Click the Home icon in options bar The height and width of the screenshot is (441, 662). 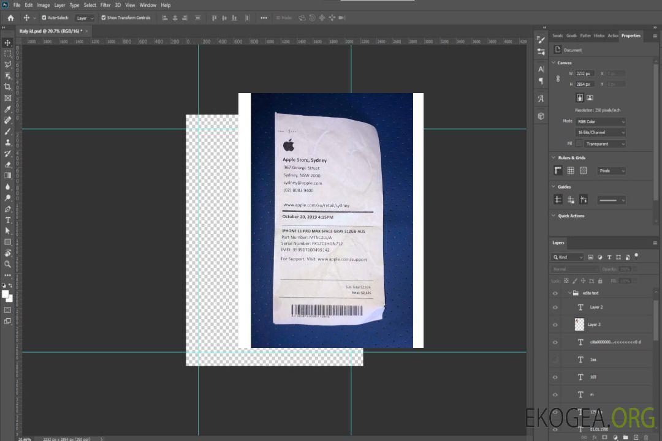pyautogui.click(x=10, y=18)
